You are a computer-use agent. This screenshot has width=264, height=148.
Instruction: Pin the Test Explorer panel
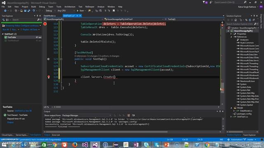(x=38, y=16)
